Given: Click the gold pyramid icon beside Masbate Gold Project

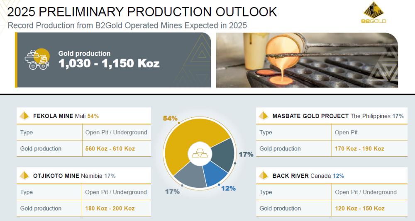Looking at the screenshot, I should point(264,116).
